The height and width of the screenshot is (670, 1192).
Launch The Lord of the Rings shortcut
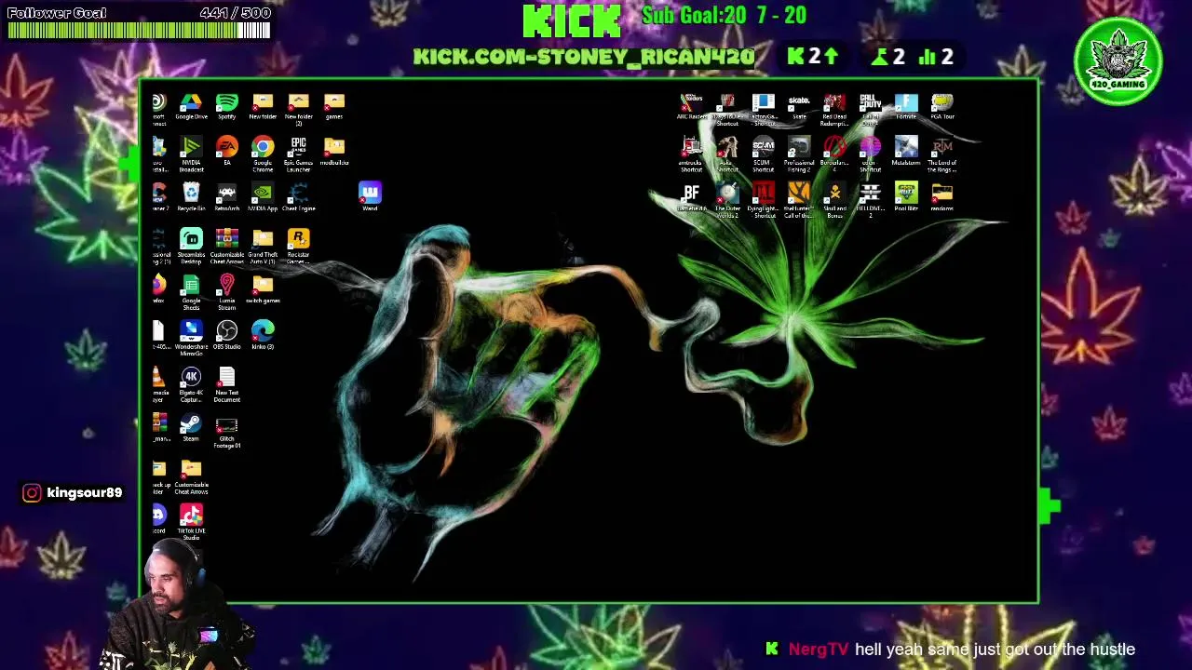(941, 155)
